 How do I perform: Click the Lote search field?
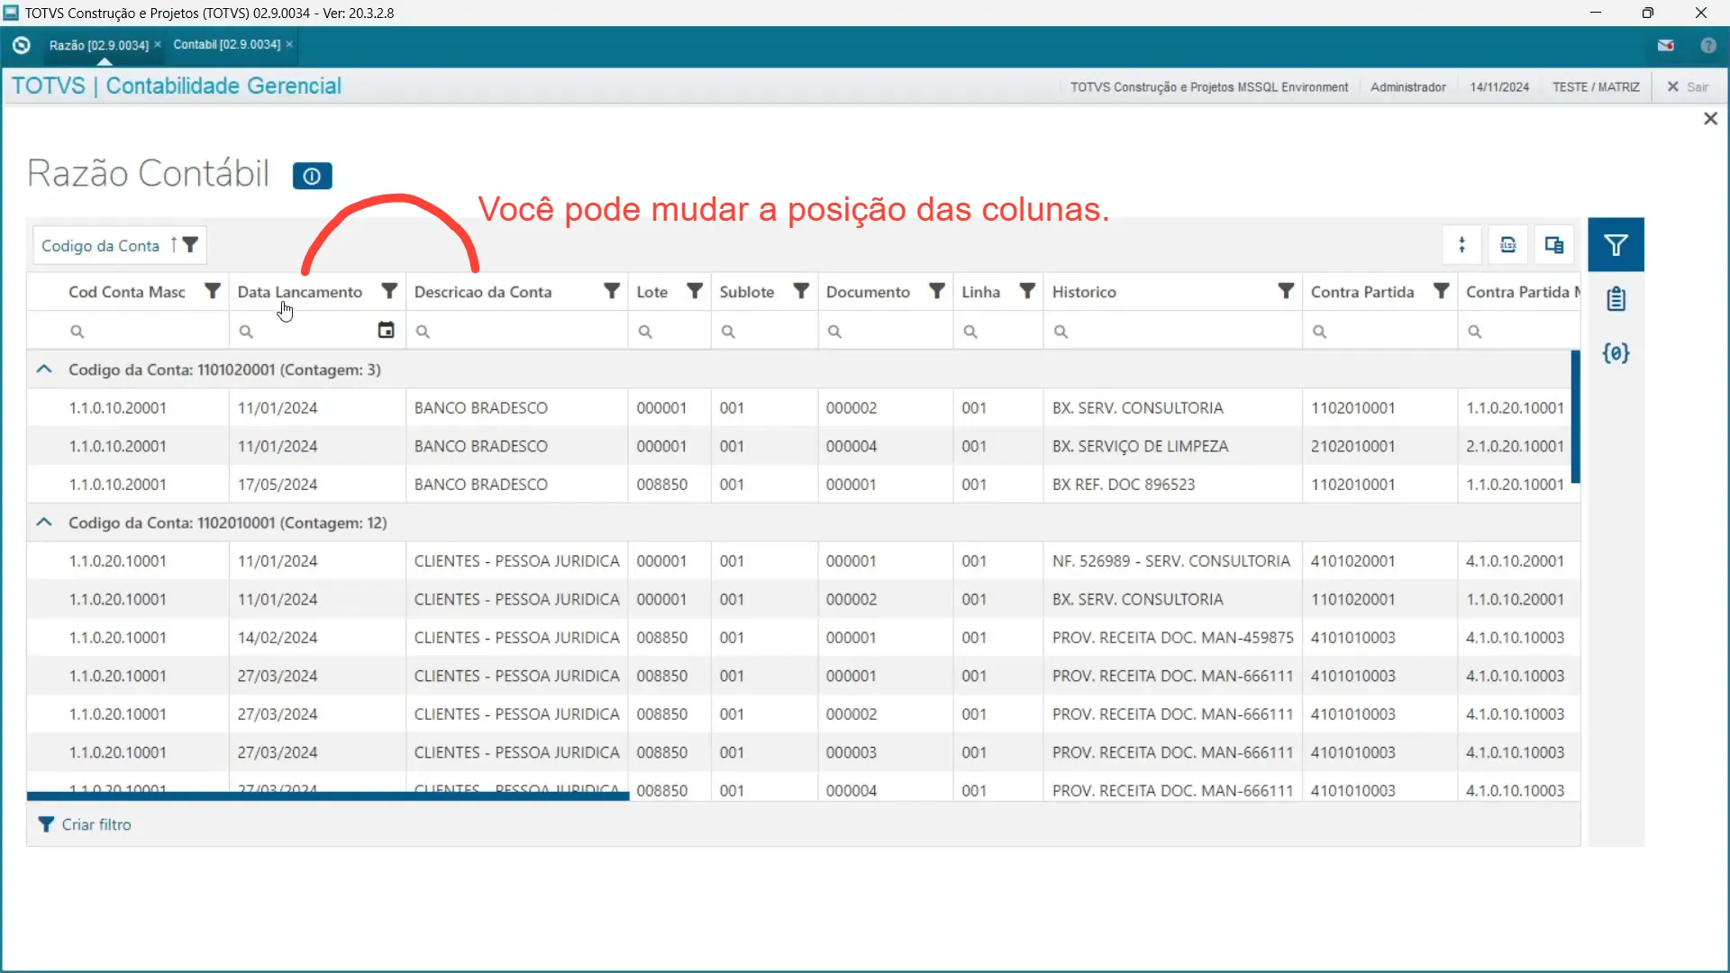(x=670, y=332)
